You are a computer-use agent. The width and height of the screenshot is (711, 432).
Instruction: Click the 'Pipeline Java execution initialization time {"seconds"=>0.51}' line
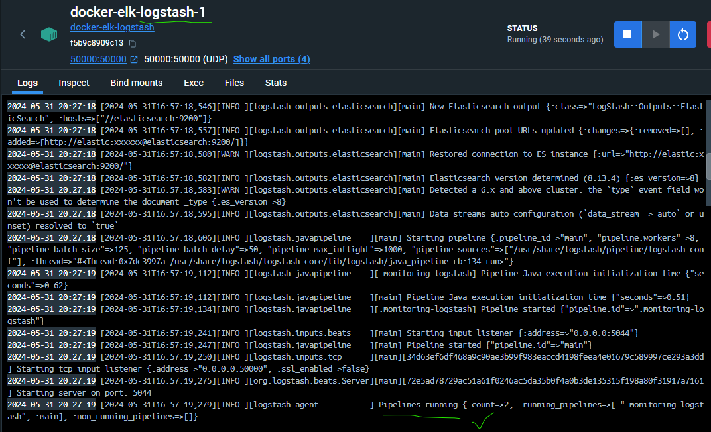tap(348, 297)
